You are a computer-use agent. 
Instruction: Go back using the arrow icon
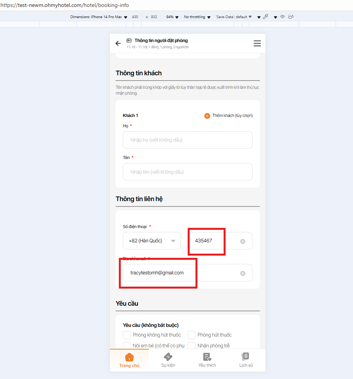118,44
